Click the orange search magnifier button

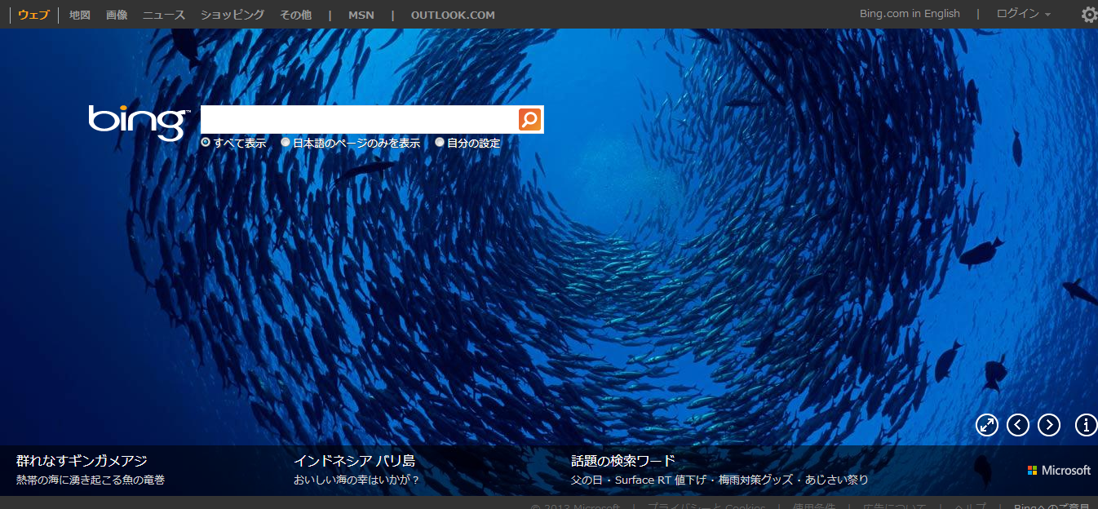coord(529,120)
